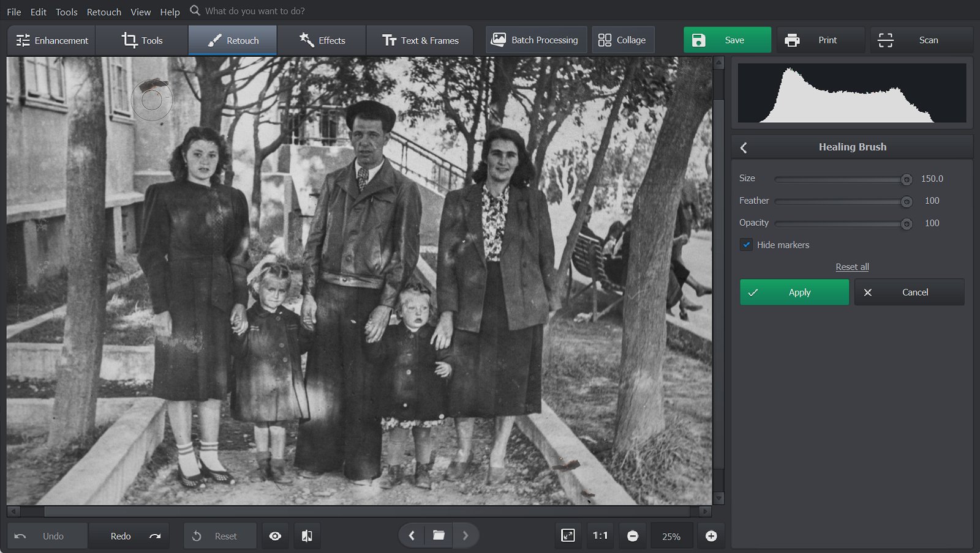
Task: Click the Print button
Action: click(x=821, y=40)
